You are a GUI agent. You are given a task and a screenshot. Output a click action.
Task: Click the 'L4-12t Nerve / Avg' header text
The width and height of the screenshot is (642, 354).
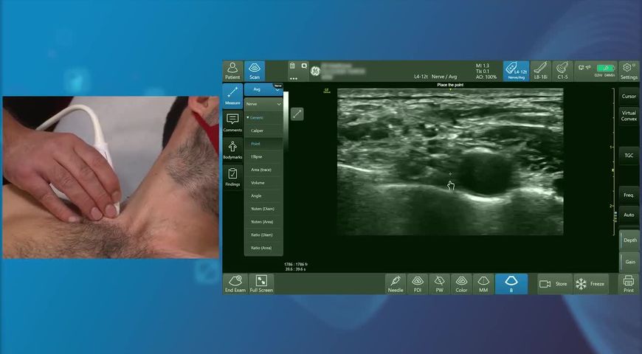pos(435,77)
